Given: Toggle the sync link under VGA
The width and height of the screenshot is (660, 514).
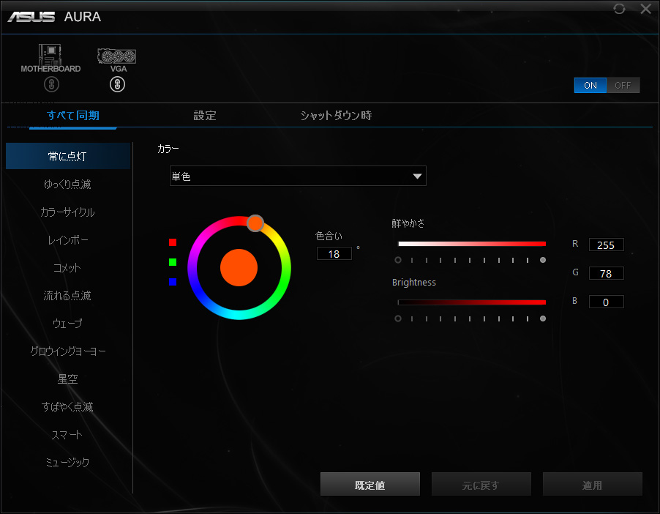Looking at the screenshot, I should click(117, 85).
